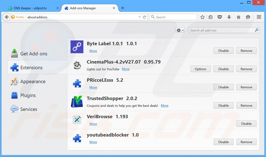
Task: Open More link under PRicceLEsss
Action: 93,87
